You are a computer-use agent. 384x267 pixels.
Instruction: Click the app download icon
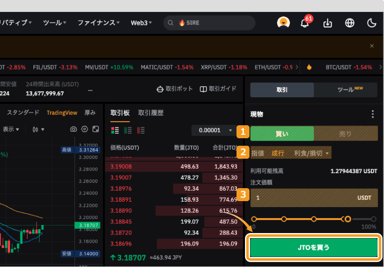coord(327,23)
